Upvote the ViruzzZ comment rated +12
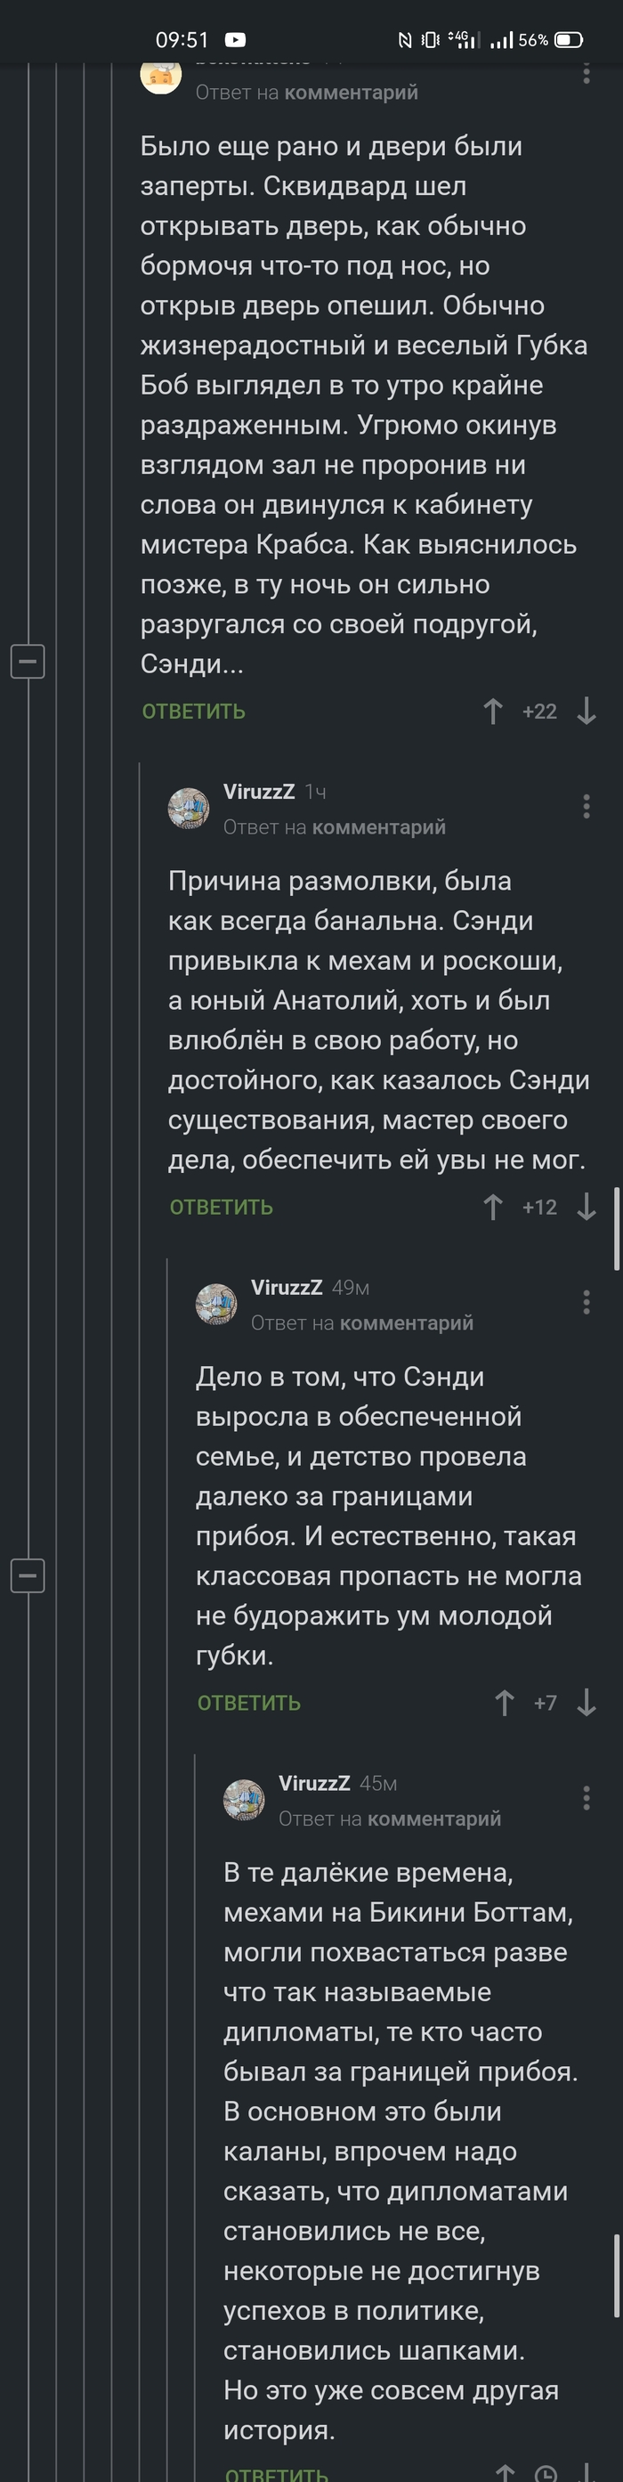 coord(492,1208)
